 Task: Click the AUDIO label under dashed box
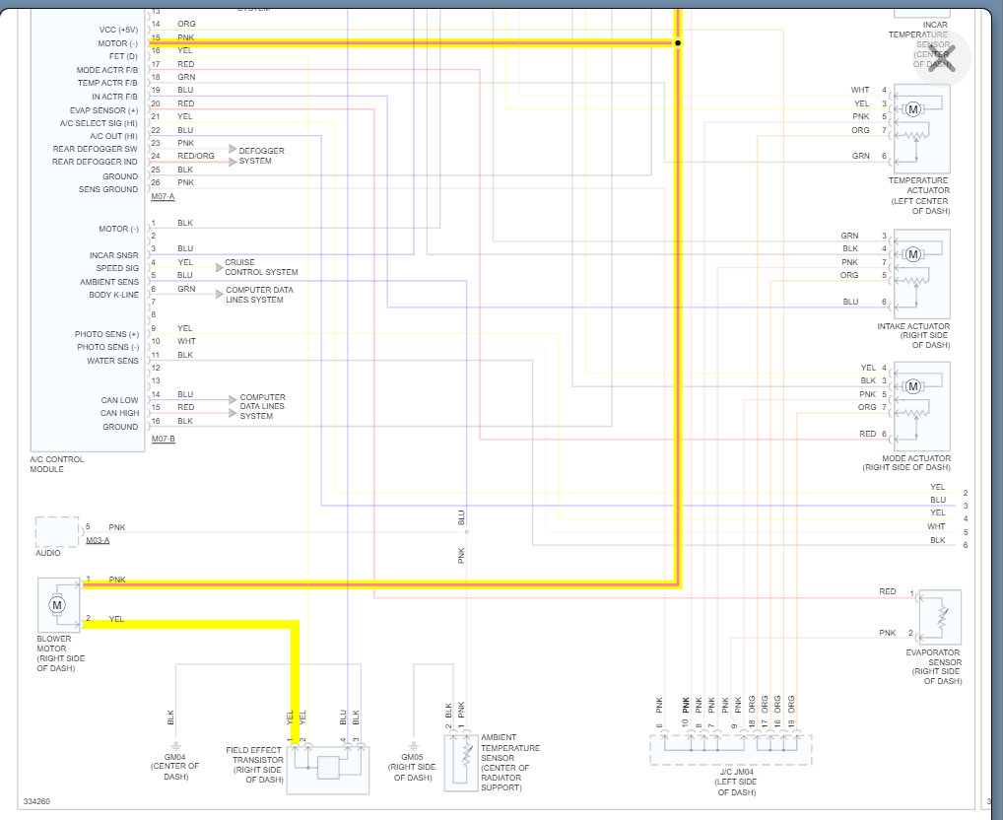pyautogui.click(x=48, y=553)
